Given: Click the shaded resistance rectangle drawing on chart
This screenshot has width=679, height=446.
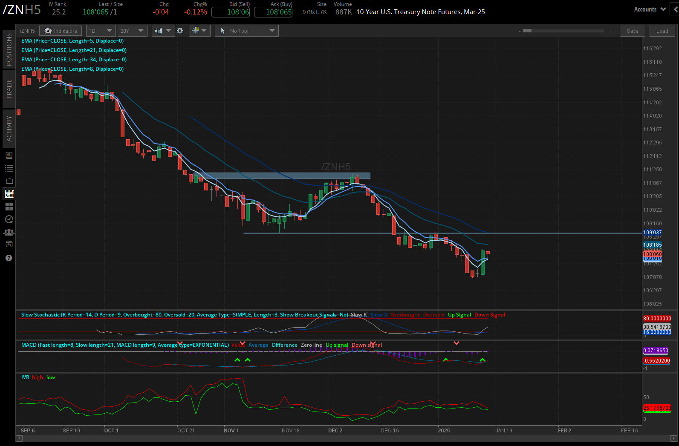Looking at the screenshot, I should tap(282, 176).
